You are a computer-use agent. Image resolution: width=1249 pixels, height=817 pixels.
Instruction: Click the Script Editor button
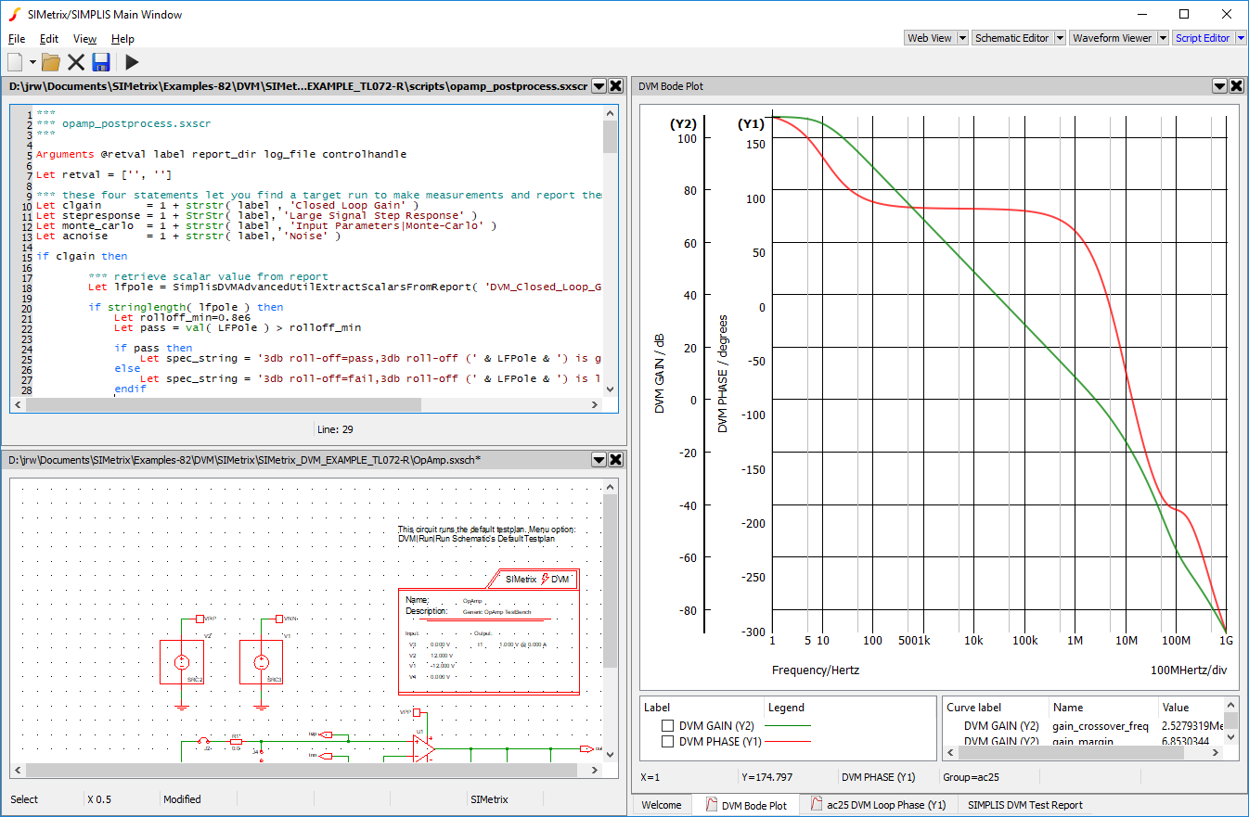coord(1202,38)
